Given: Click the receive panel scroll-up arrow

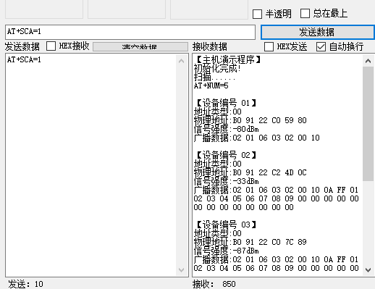Looking at the screenshot, I should [x=368, y=61].
